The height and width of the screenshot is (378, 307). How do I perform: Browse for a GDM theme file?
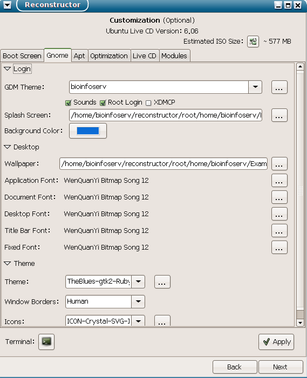[x=279, y=87]
